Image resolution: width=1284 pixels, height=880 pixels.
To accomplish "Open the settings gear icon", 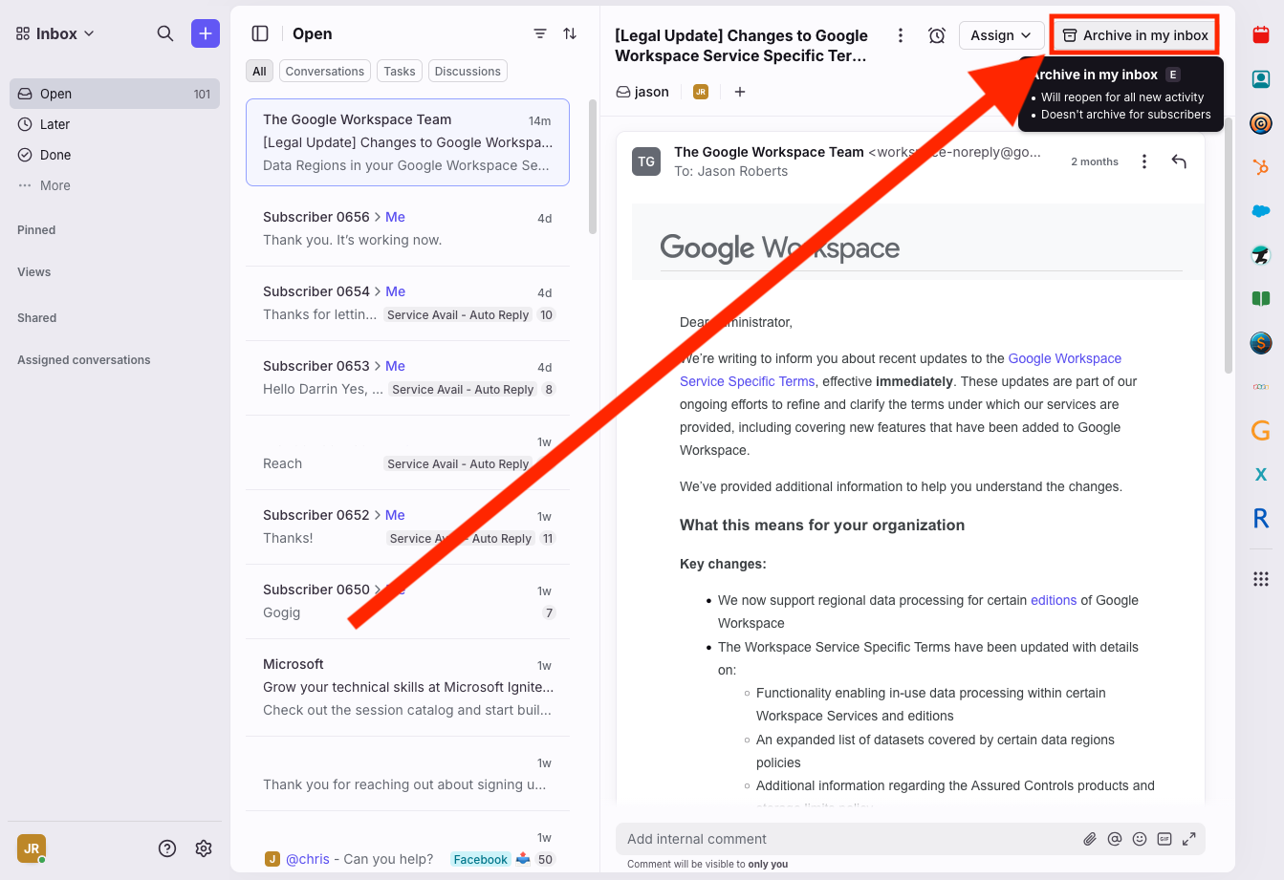I will 204,848.
